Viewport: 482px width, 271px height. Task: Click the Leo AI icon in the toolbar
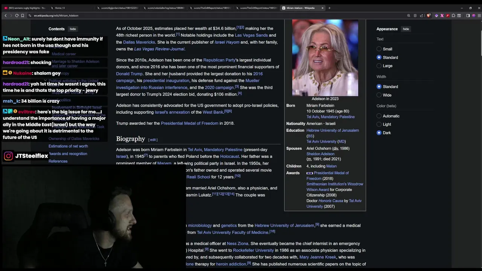click(473, 15)
